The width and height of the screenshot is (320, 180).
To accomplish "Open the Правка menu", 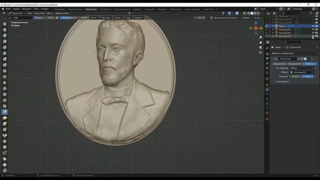I will point(16,9).
